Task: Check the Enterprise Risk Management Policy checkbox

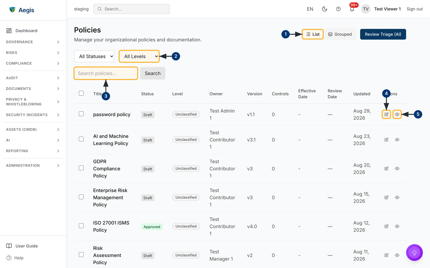Action: pos(81,197)
